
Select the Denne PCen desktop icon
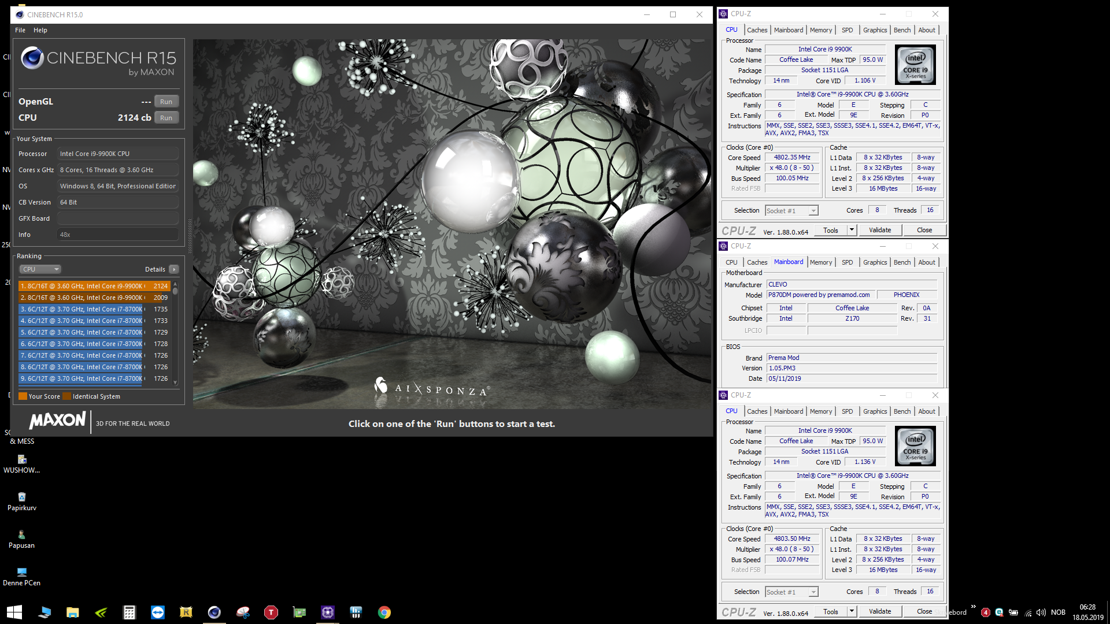pos(22,576)
